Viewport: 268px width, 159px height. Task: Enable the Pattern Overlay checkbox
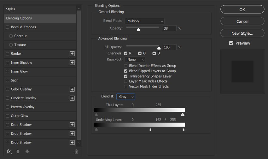pyautogui.click(x=8, y=107)
